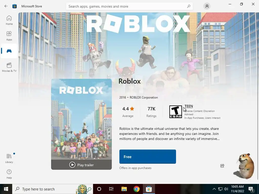Screen dimensions: 259x194
Task: Click the Microsoft Store logo icon
Action: pos(14,6)
